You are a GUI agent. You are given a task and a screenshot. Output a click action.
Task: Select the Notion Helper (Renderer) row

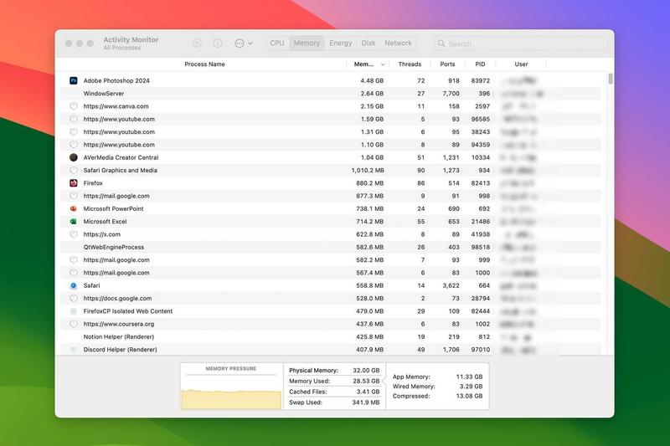coord(330,336)
